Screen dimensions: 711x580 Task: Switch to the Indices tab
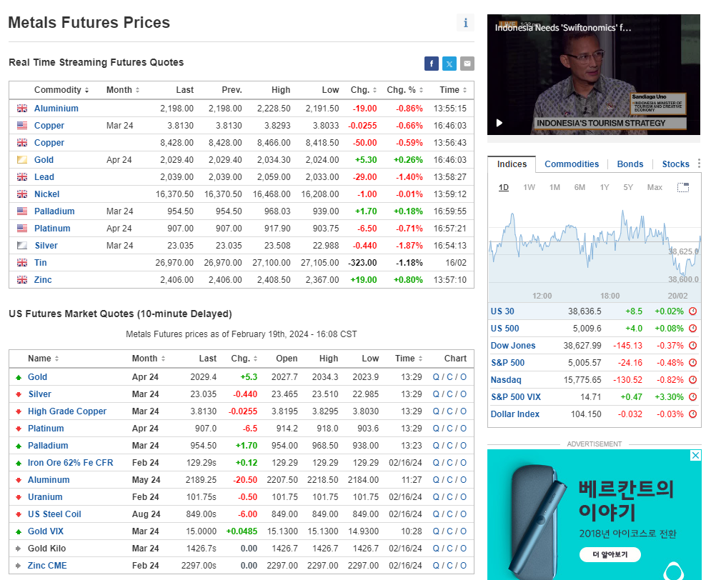pyautogui.click(x=512, y=164)
